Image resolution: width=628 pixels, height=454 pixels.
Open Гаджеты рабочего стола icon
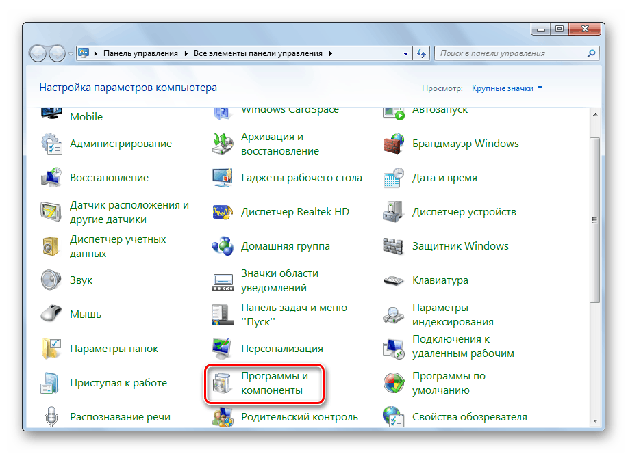coord(223,178)
